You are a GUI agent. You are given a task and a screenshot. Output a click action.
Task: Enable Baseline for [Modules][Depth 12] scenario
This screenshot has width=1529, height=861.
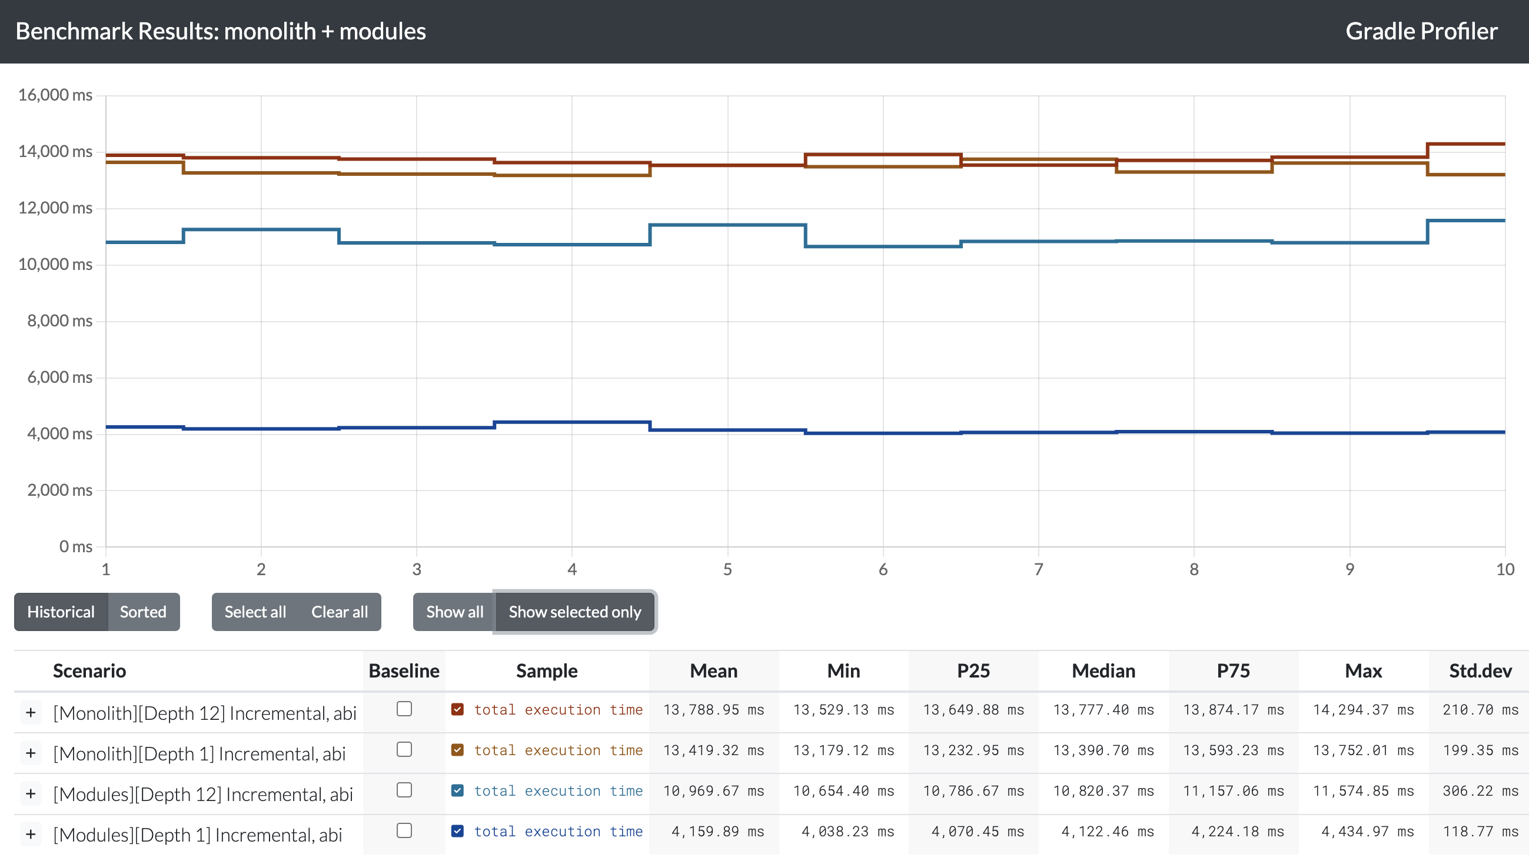pos(404,790)
